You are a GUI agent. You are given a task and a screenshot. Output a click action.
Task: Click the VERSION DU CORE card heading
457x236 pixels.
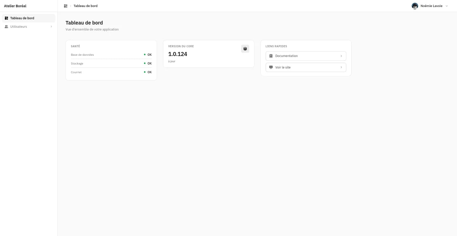[x=181, y=46]
